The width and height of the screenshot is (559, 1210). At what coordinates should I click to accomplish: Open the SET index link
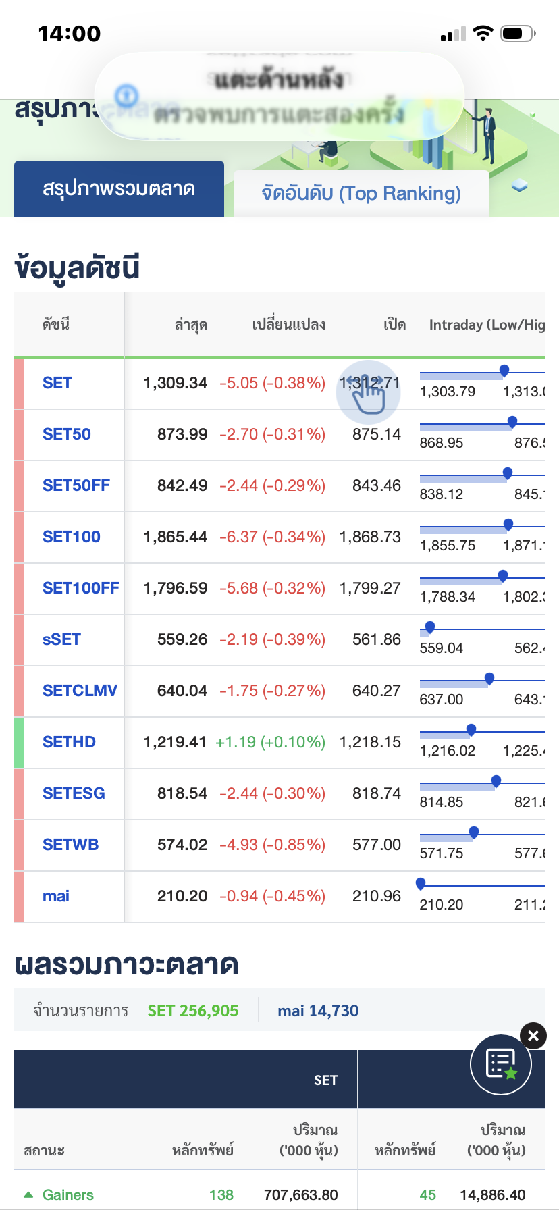(x=57, y=383)
